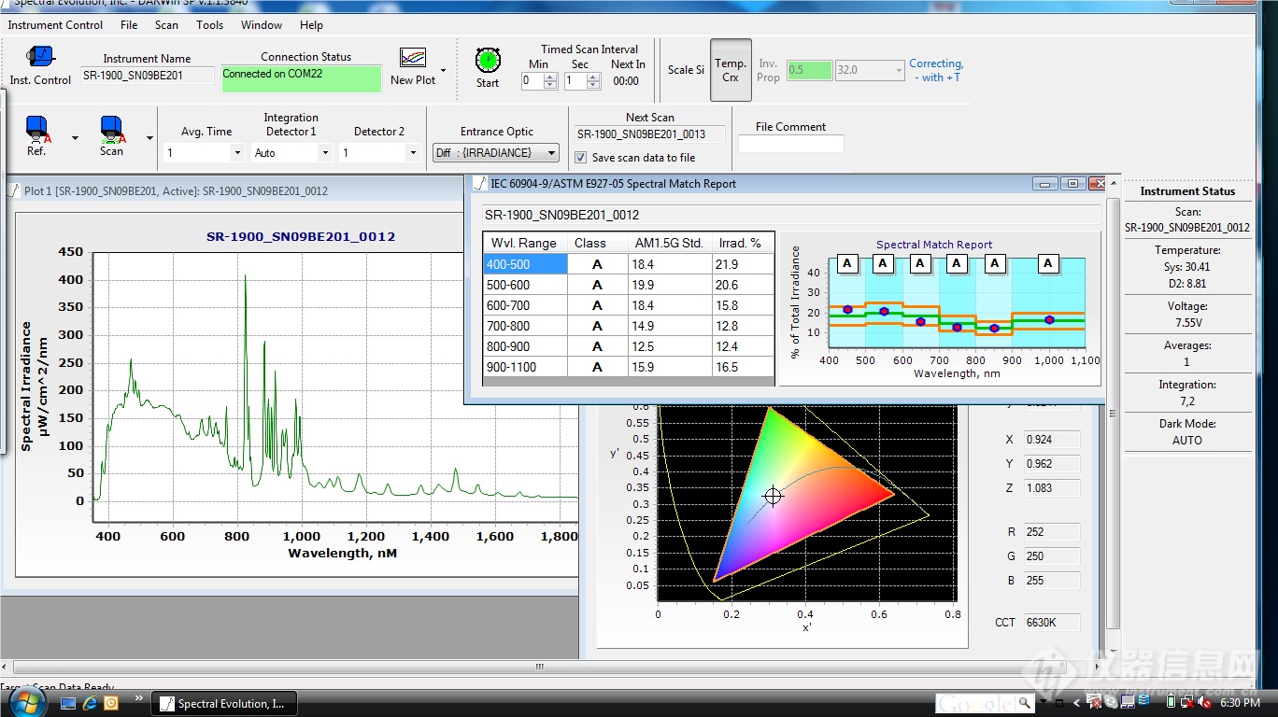Screen dimensions: 1278x717
Task: Open the New Plot dropdown arrow
Action: (x=443, y=70)
